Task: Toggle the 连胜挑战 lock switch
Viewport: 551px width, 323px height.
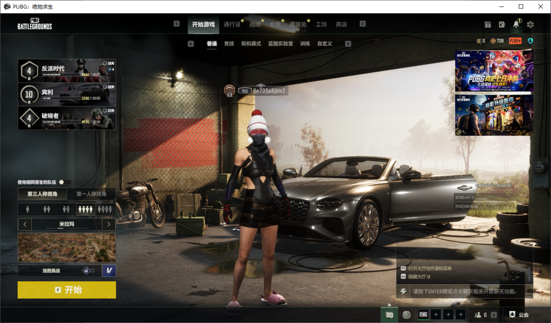Action: pyautogui.click(x=89, y=271)
